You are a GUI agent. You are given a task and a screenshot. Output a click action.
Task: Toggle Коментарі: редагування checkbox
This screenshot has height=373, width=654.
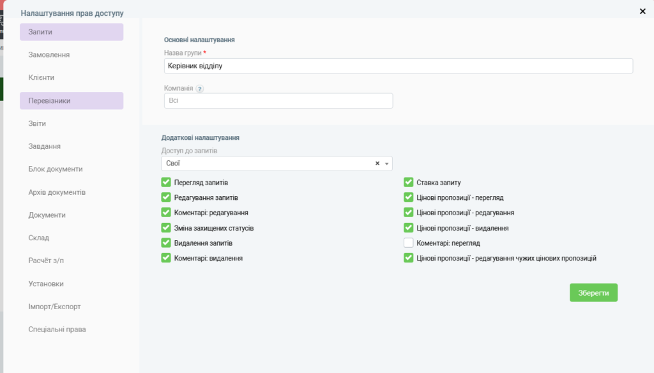click(x=166, y=213)
